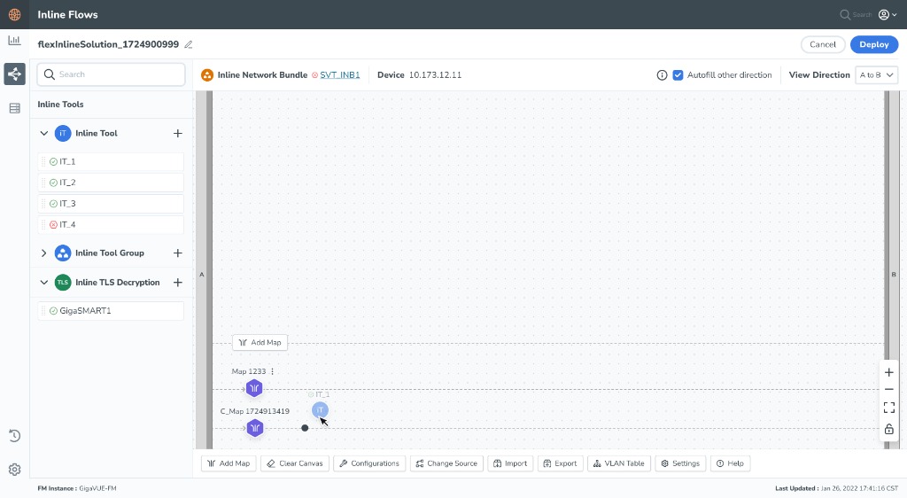Screen dimensions: 907x498
Task: Add a new Inline TLS Decryption
Action: 177,283
